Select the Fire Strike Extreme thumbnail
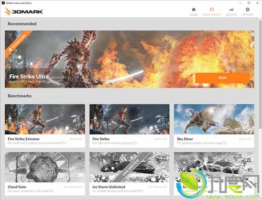The image size is (262, 200). coord(45,119)
